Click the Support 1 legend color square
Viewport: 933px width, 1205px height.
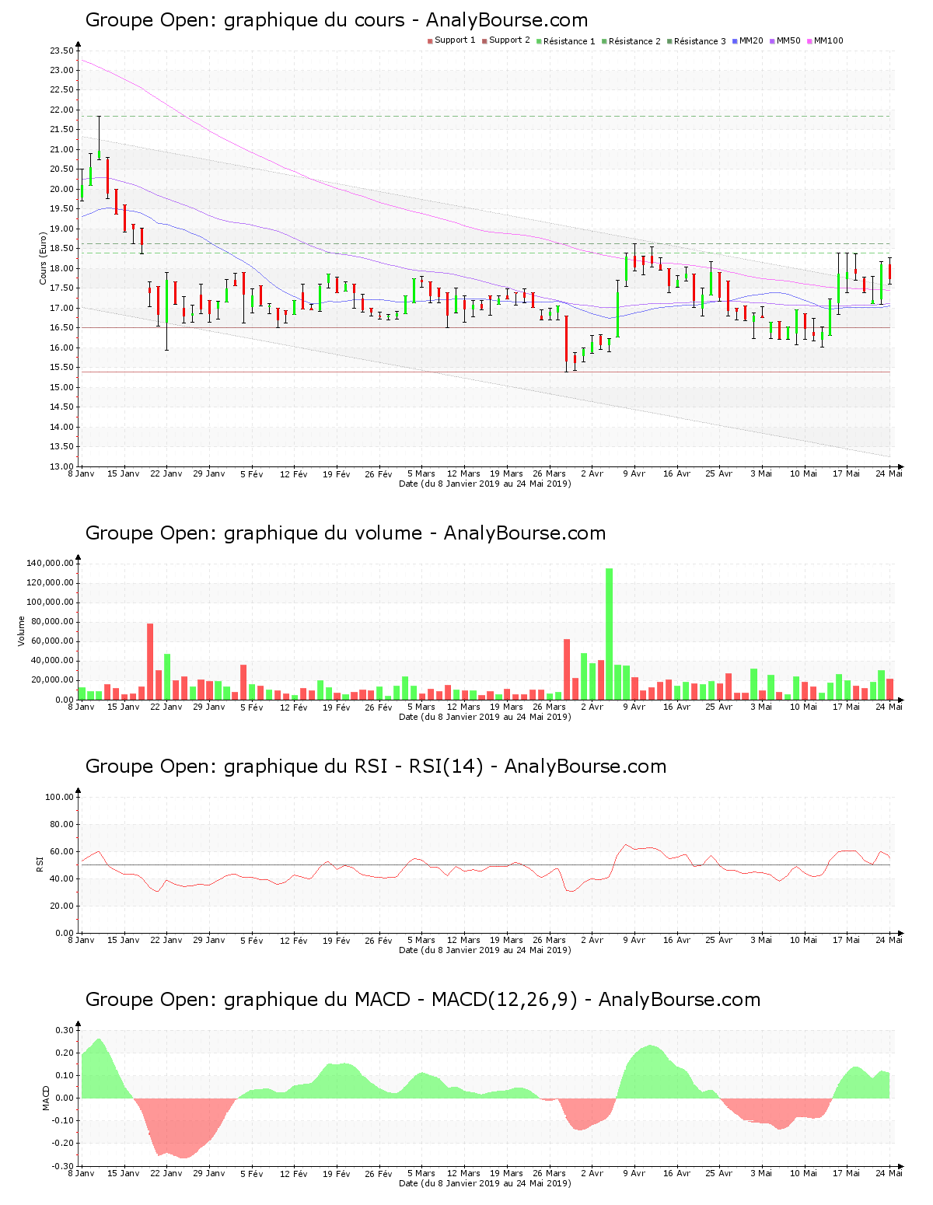(x=430, y=41)
